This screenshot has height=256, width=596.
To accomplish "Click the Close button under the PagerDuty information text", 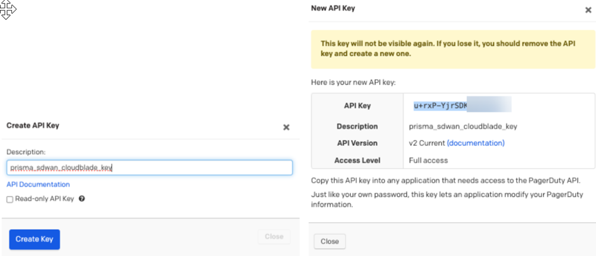I will [330, 241].
